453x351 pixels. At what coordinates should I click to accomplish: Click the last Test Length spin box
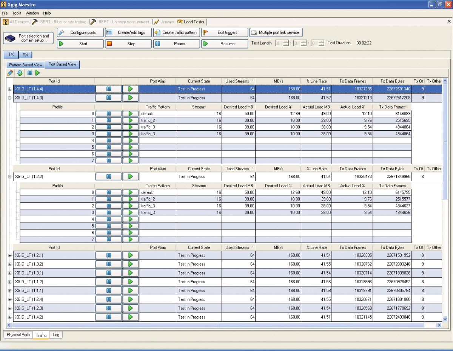[x=317, y=43]
